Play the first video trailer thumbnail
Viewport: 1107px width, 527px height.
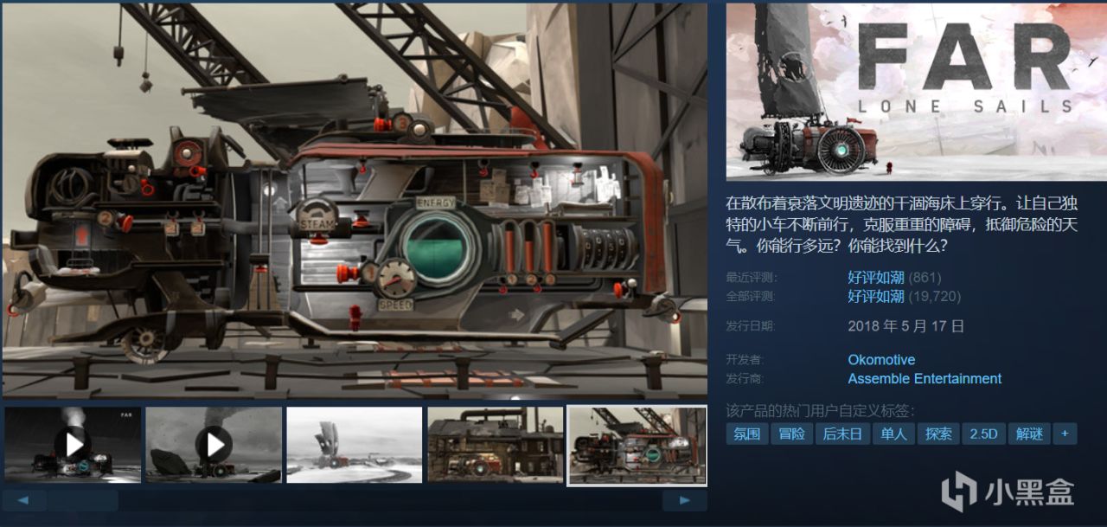(73, 445)
